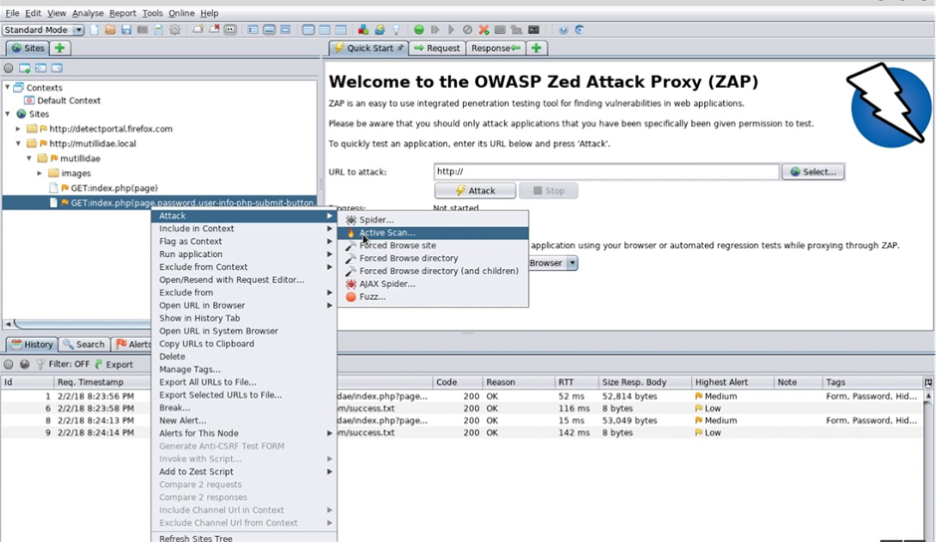Expand the images folder in Sites tree

coord(41,173)
